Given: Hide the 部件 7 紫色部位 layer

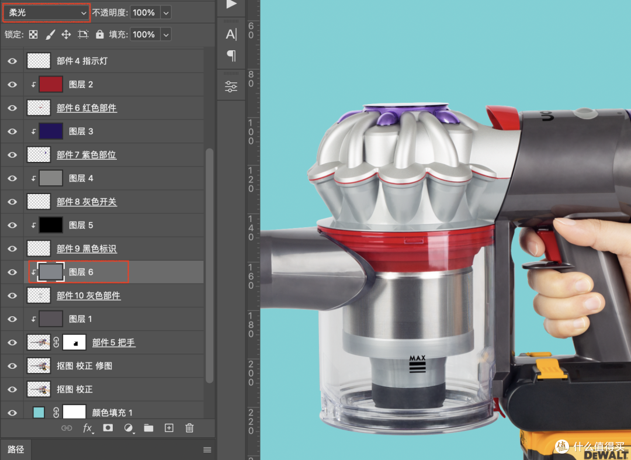Looking at the screenshot, I should click(x=12, y=155).
